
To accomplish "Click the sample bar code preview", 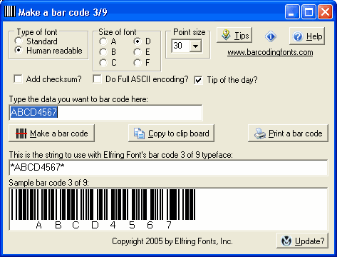I will [168, 209].
